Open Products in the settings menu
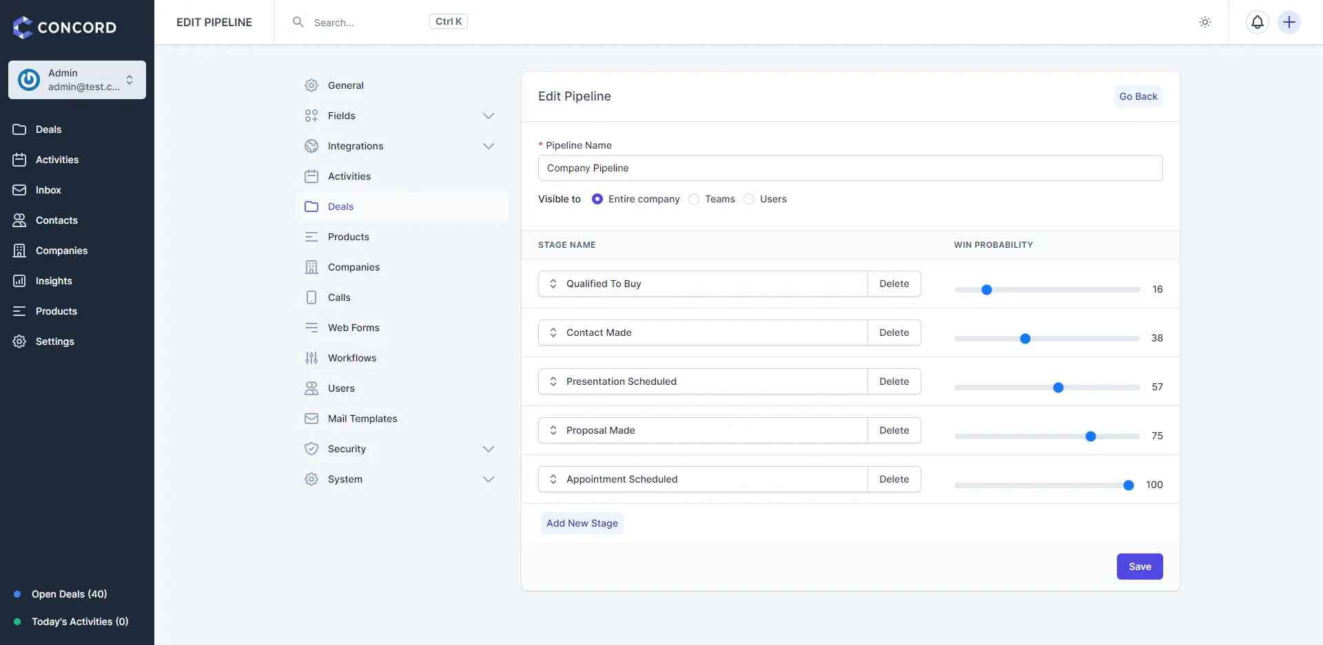Screen dimensions: 1323x645 402,237
